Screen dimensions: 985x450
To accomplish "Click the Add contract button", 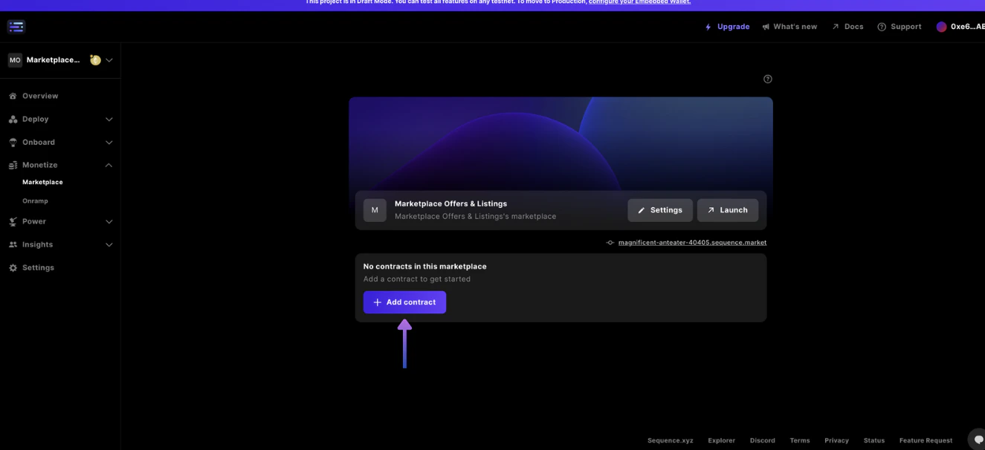I will tap(404, 301).
